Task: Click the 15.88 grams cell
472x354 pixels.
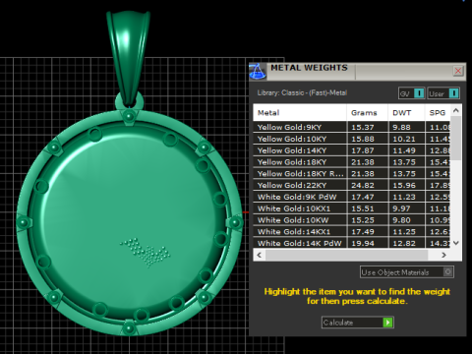Action: point(368,139)
